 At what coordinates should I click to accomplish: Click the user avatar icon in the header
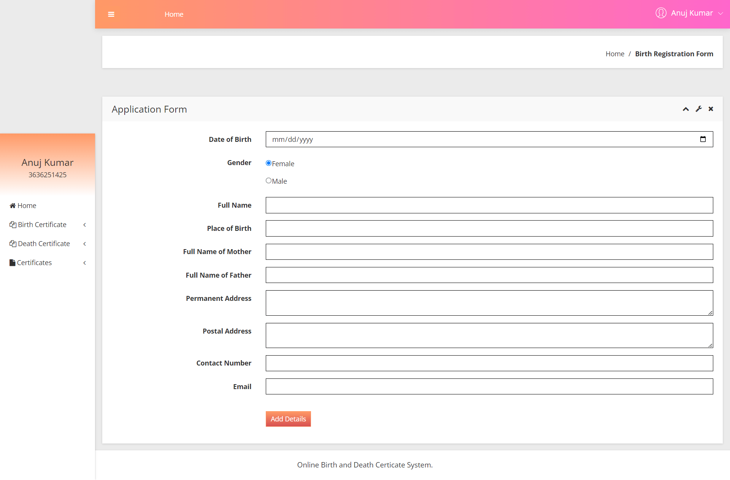(661, 13)
